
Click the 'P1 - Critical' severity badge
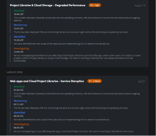(94, 81)
